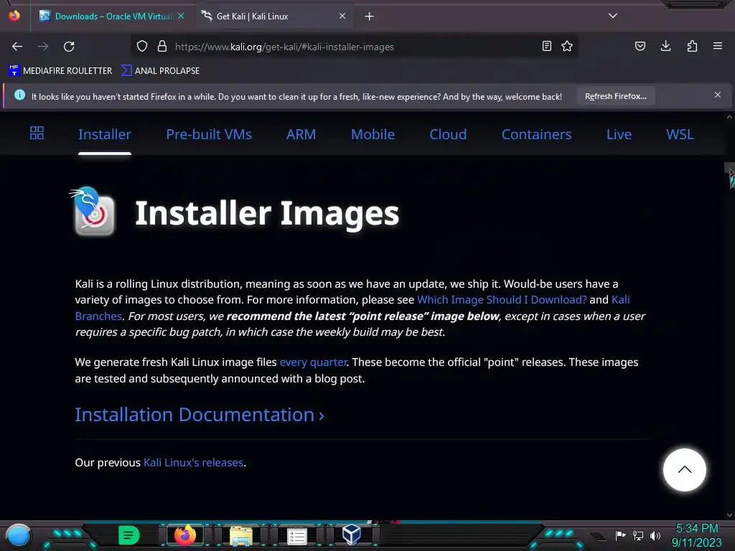Viewport: 735px width, 551px height.
Task: Go to the Mobile section tab
Action: coord(373,134)
